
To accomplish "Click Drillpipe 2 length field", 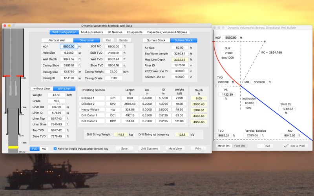I will (130, 104).
